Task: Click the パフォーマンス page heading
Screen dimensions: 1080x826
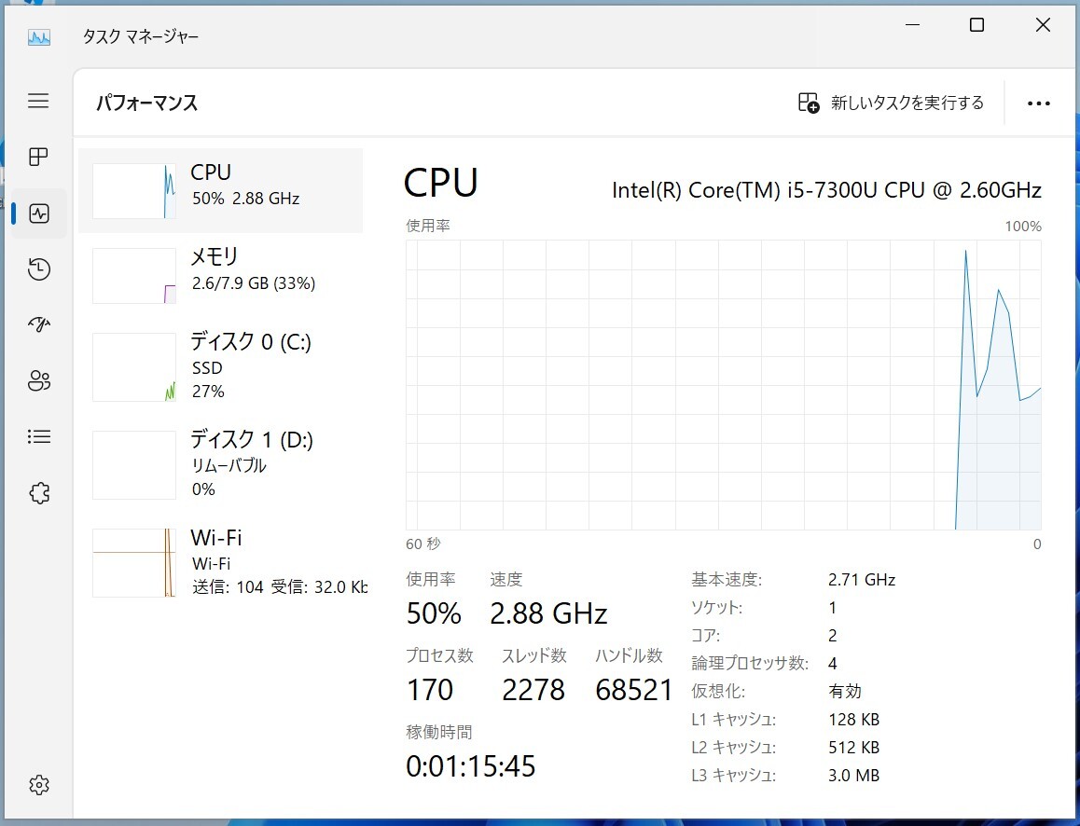Action: point(146,103)
